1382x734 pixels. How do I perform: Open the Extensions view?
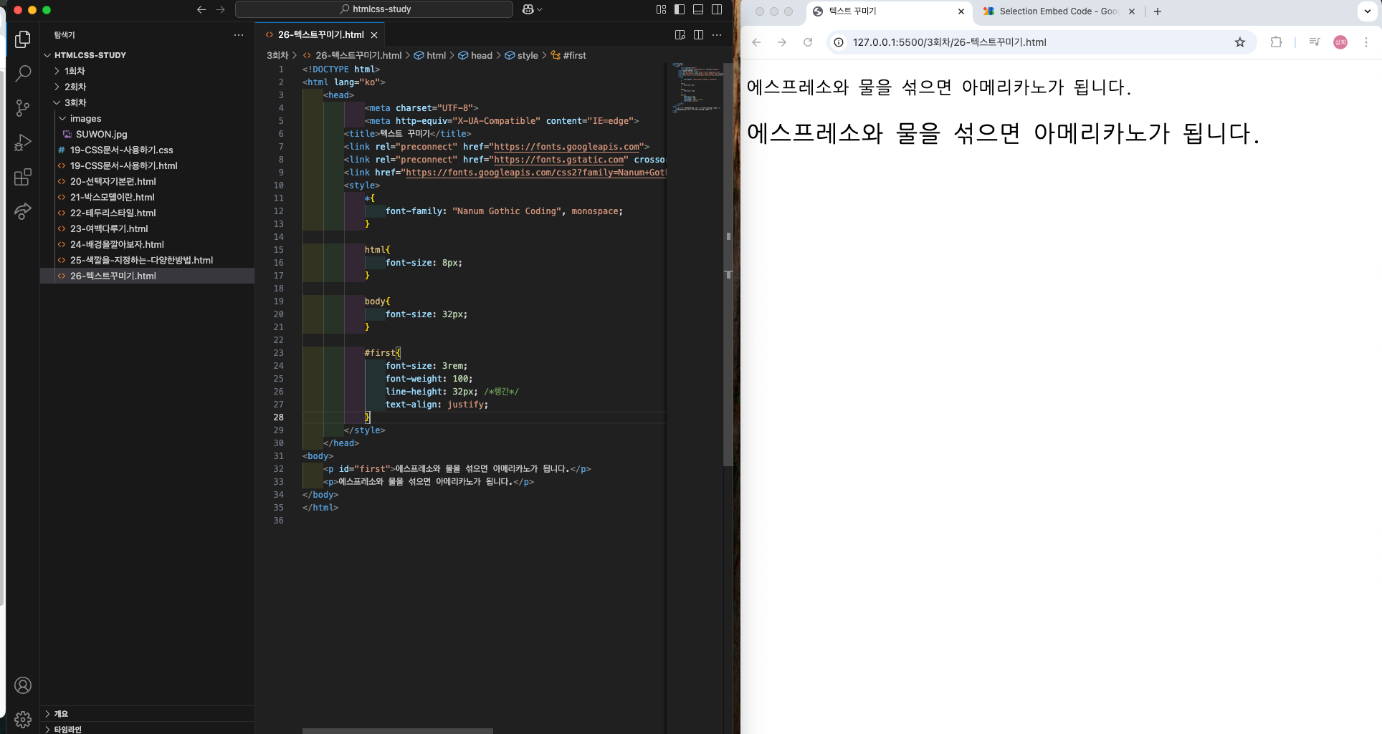pyautogui.click(x=23, y=176)
